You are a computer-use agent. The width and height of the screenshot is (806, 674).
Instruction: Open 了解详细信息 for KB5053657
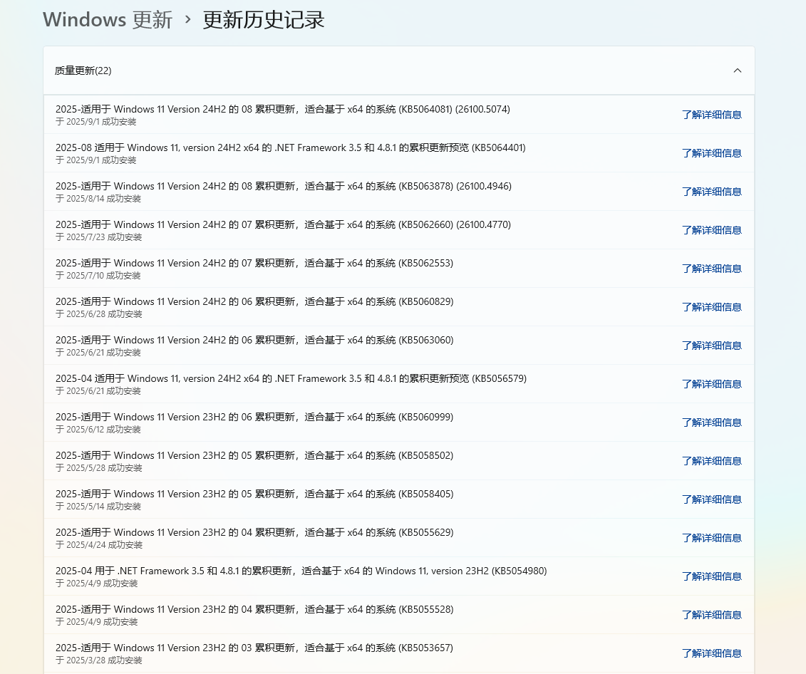[x=711, y=653]
